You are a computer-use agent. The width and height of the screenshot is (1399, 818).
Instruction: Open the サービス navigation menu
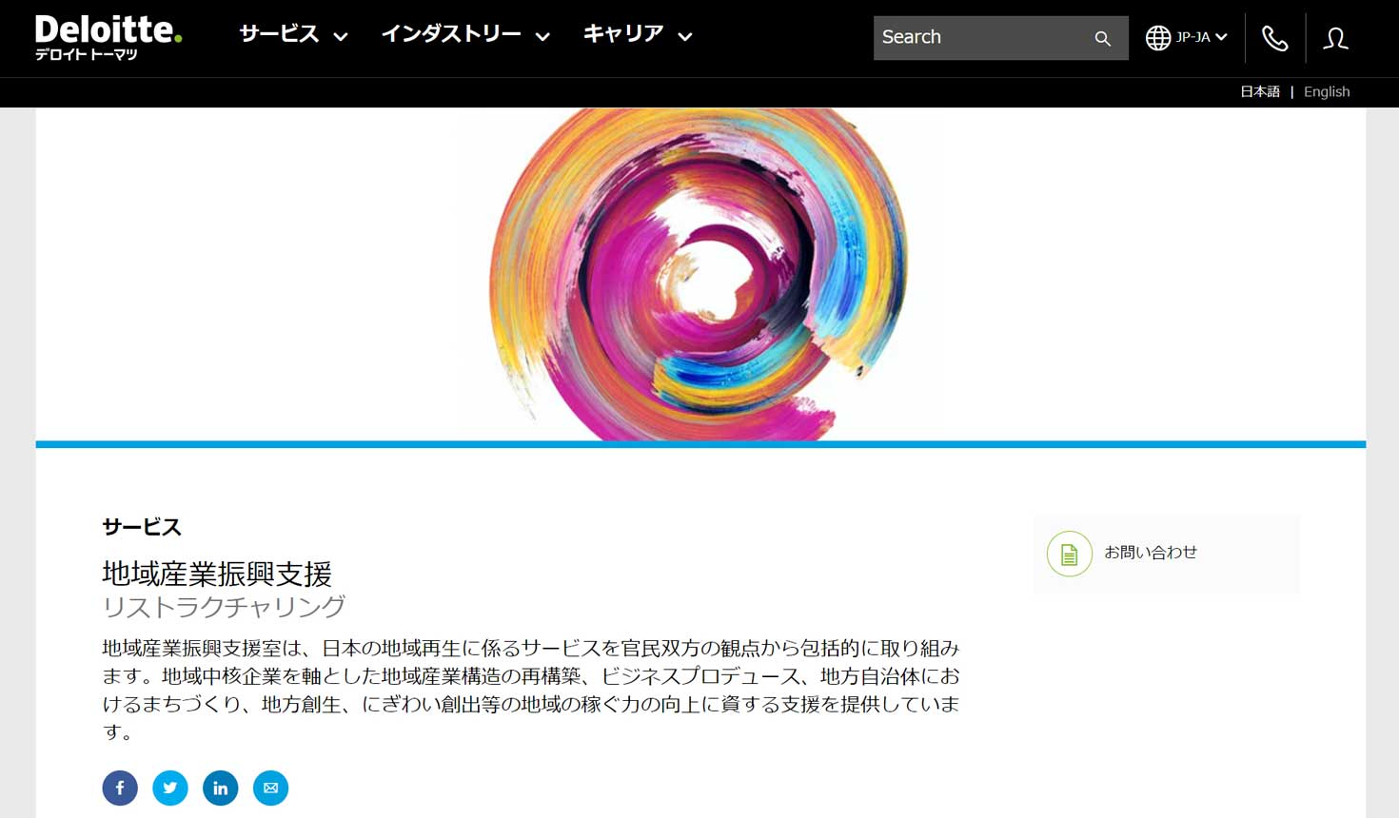279,34
